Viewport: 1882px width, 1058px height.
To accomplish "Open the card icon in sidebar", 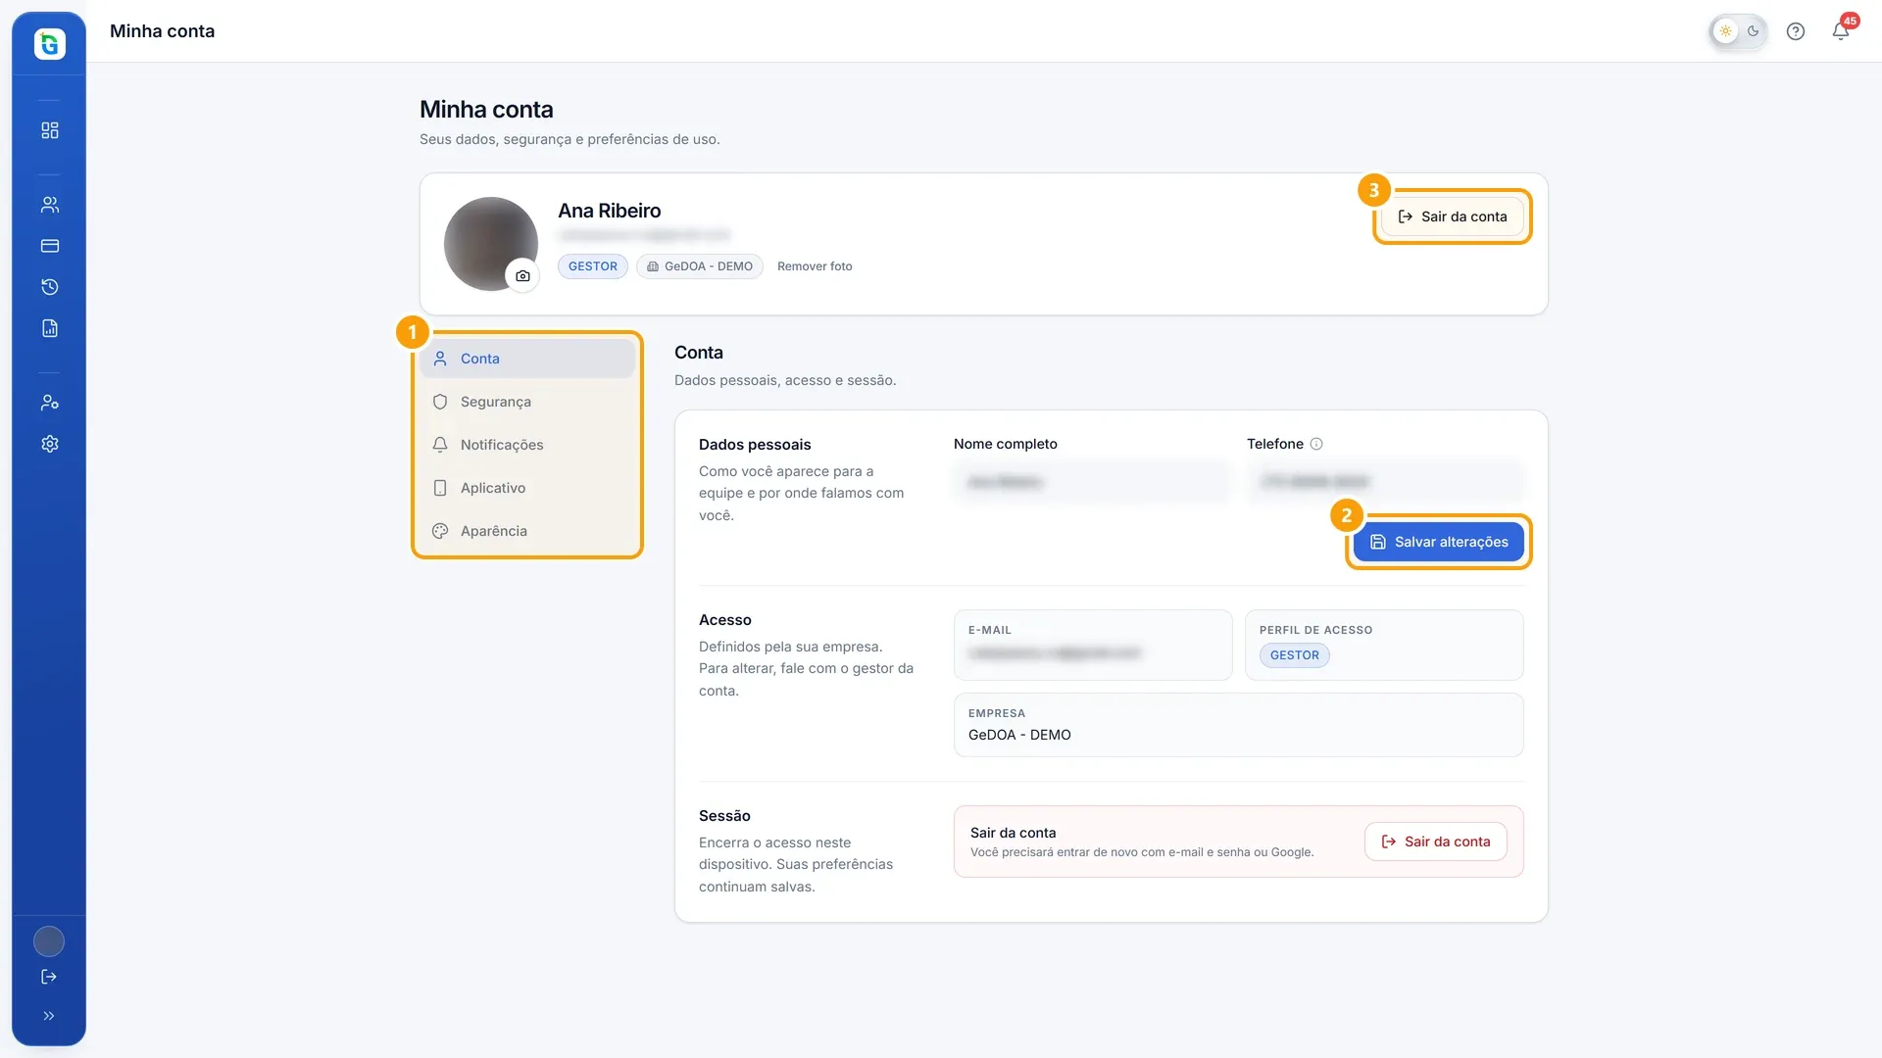I will click(50, 246).
